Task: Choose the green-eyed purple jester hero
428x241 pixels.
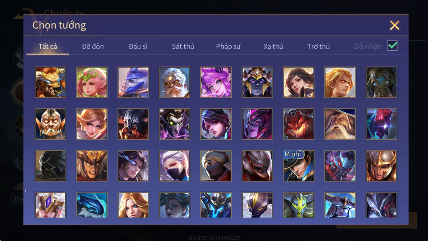Action: [x=174, y=124]
